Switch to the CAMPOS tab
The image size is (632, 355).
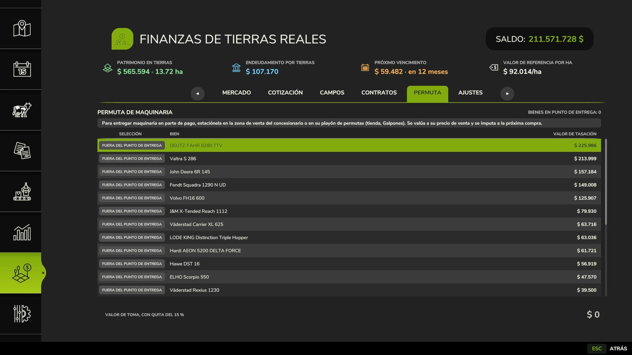click(x=332, y=93)
